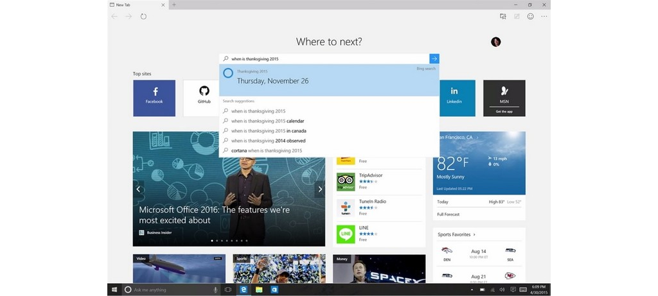
Task: Open LINE app icon
Action: coord(346,234)
